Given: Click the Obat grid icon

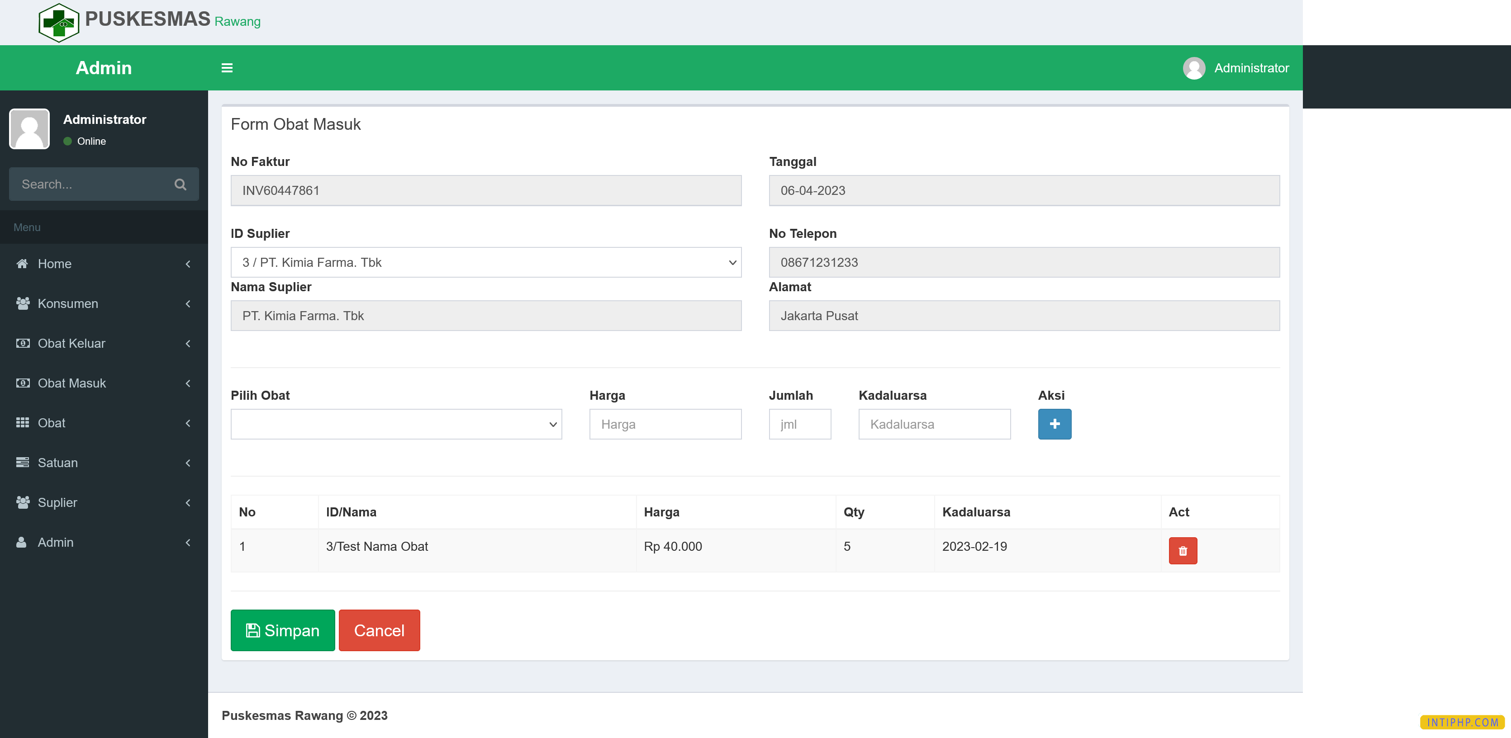Looking at the screenshot, I should (22, 423).
